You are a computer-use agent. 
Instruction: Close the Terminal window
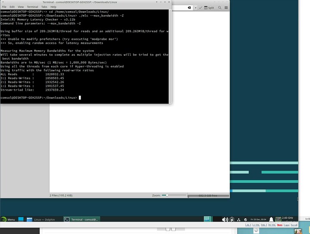[x=169, y=2]
